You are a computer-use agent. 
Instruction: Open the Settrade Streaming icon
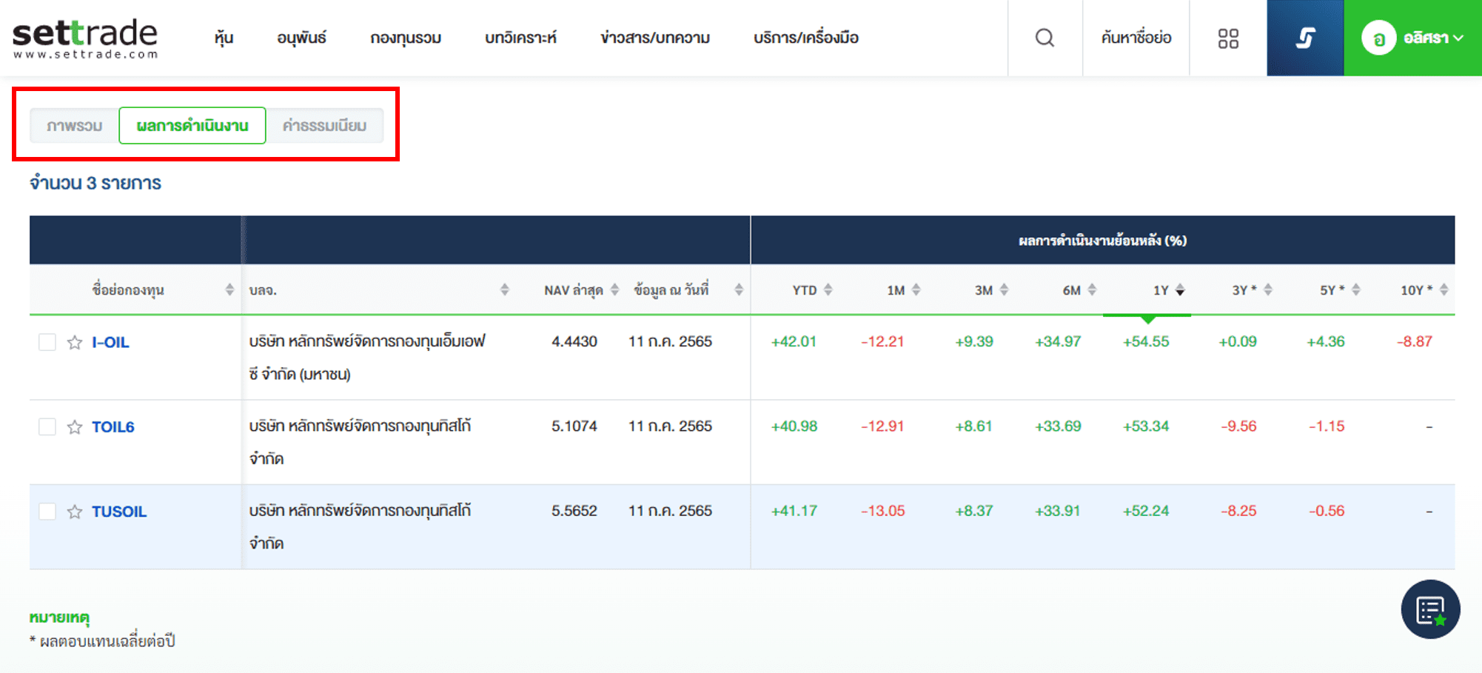click(1304, 38)
